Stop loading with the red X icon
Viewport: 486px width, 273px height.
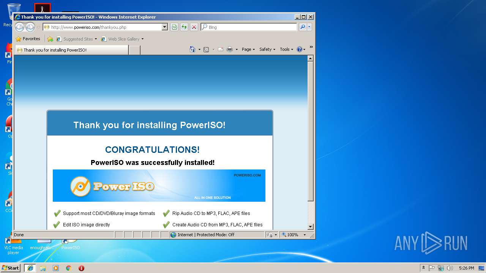coord(194,27)
